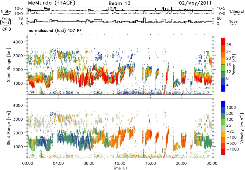Click the "20:00" time axis label
This screenshot has width=245, height=170.
click(181, 164)
